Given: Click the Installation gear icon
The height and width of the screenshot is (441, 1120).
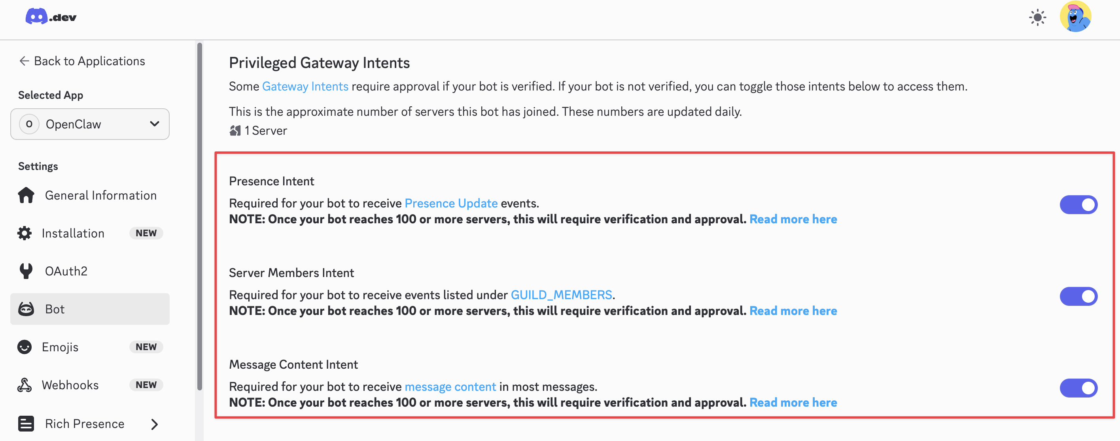Looking at the screenshot, I should pos(25,233).
